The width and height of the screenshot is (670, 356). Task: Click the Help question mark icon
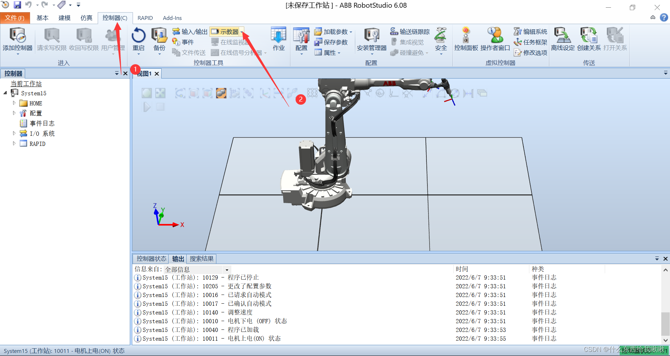click(x=664, y=17)
